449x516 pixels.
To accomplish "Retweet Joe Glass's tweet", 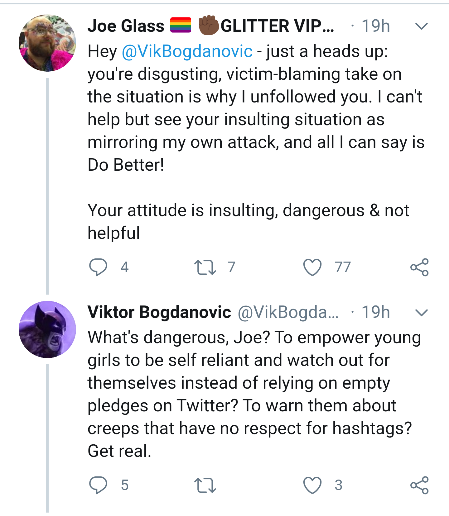I will [x=205, y=267].
